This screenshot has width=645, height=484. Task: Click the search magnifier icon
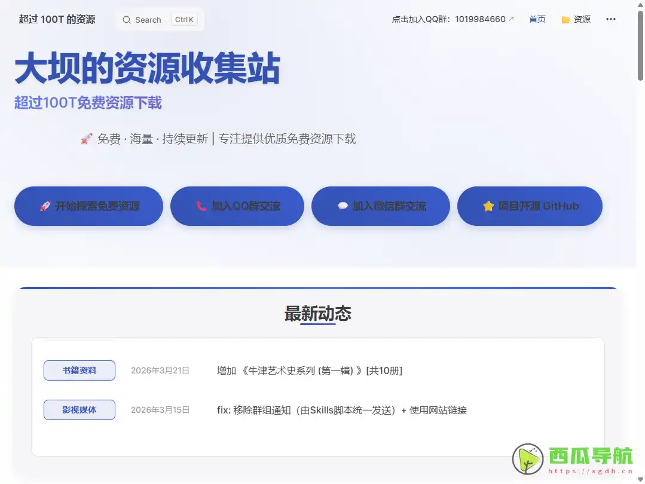click(126, 20)
